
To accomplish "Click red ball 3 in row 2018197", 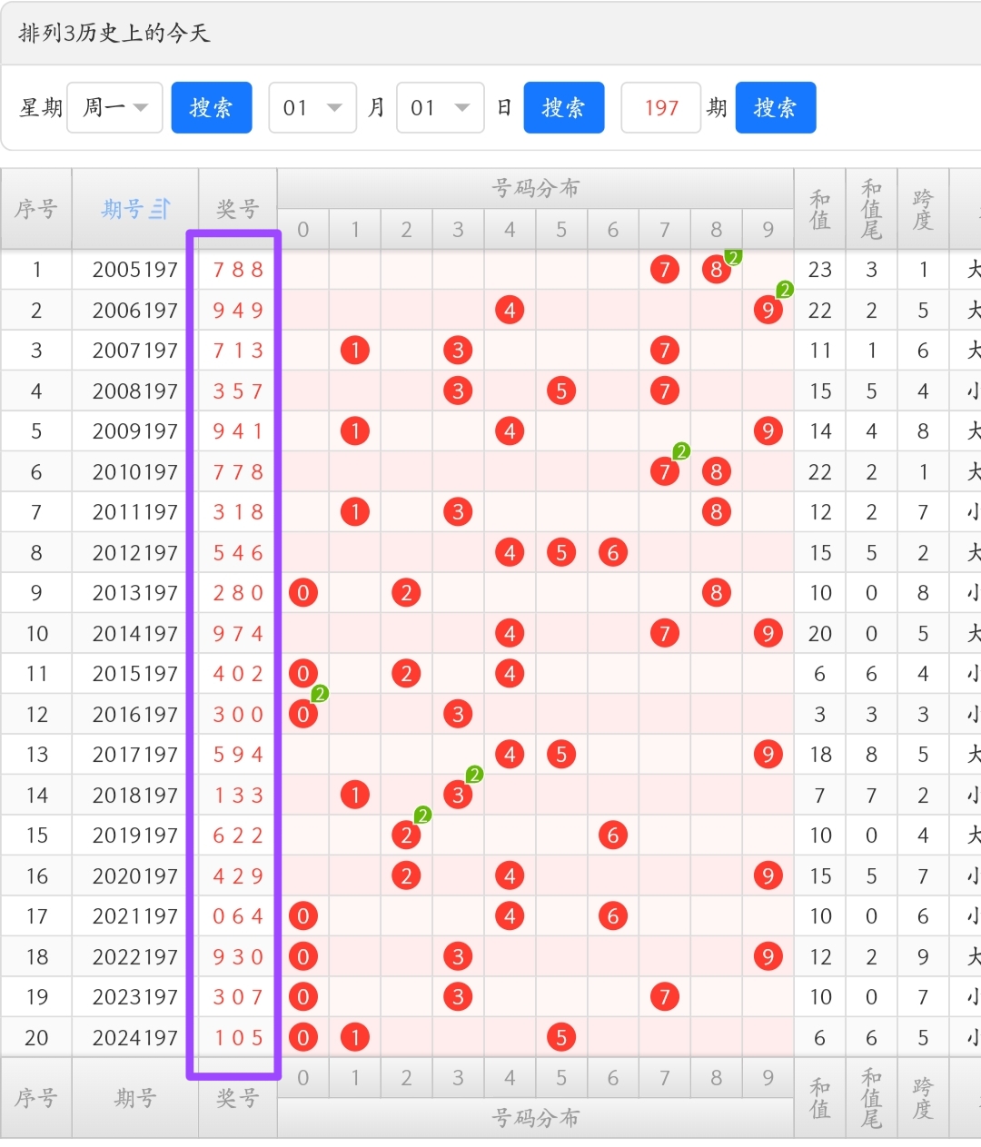I will click(x=458, y=796).
